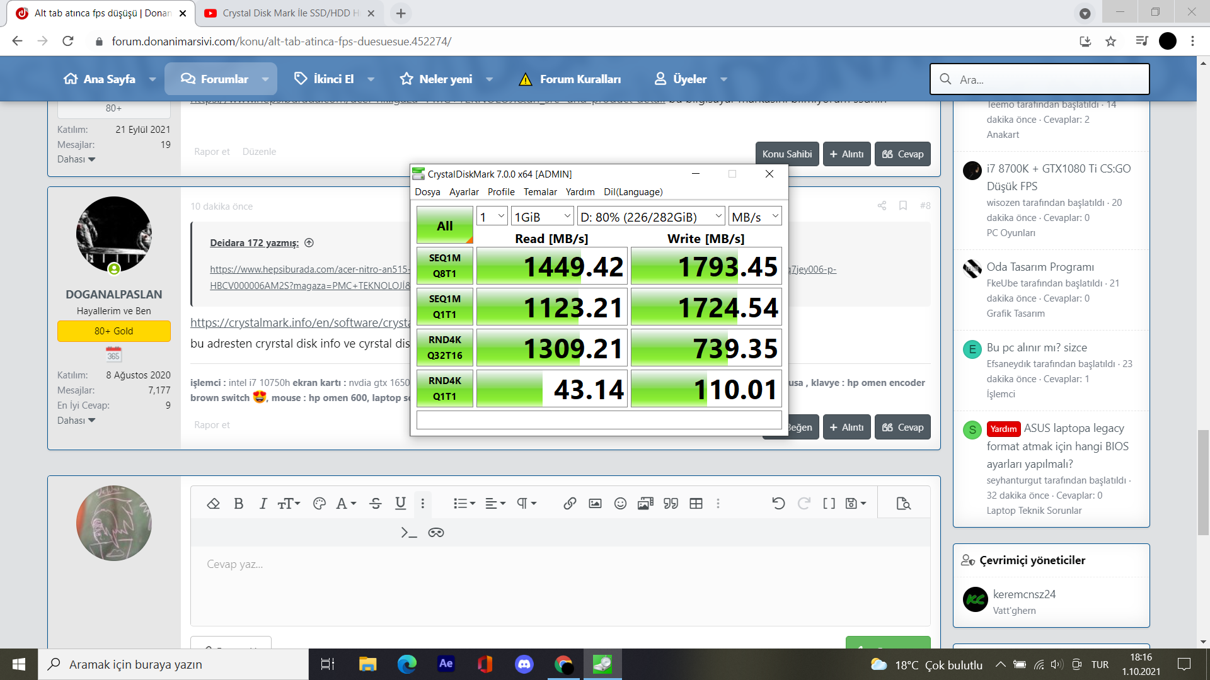1210x680 pixels.
Task: Open test size 1GiB dropdown
Action: pos(542,217)
